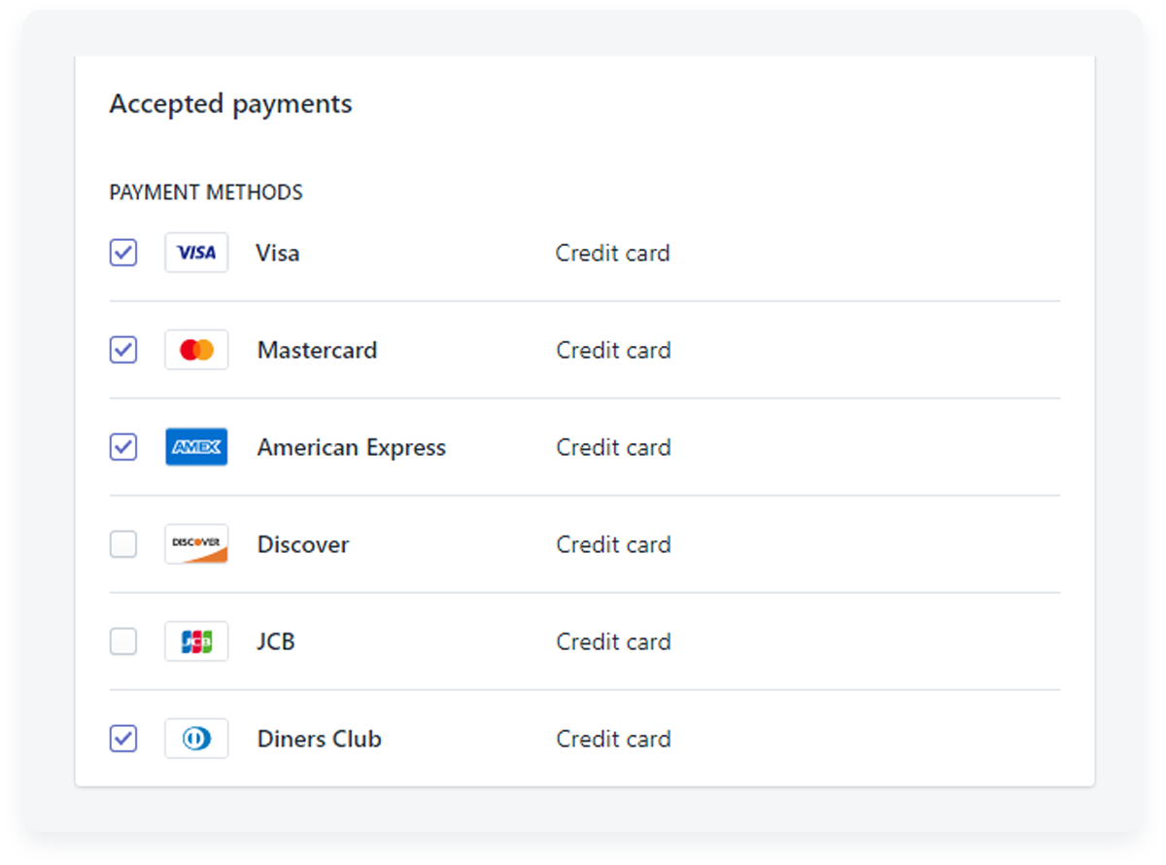The width and height of the screenshot is (1166, 865).
Task: Select the Diners Club label text
Action: (320, 739)
